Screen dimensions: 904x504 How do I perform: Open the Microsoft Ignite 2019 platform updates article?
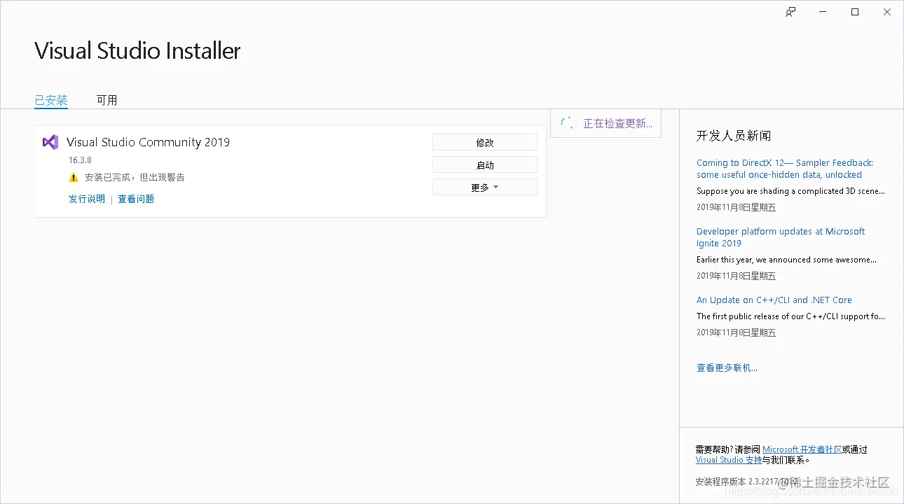[x=781, y=237]
